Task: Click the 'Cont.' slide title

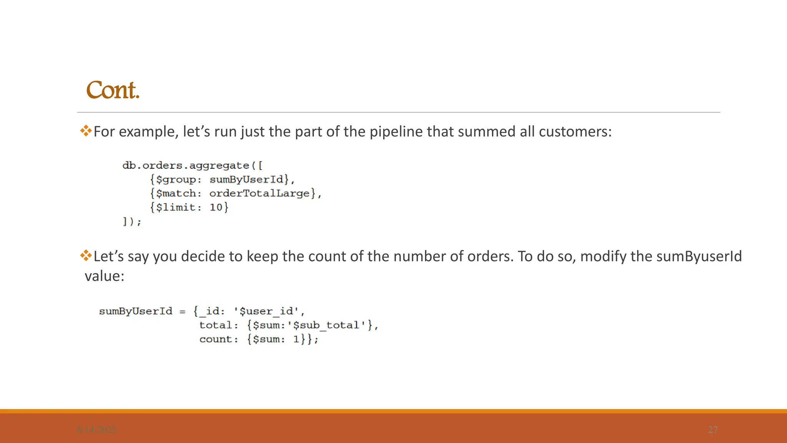Action: 113,90
